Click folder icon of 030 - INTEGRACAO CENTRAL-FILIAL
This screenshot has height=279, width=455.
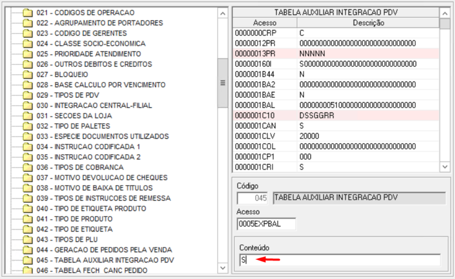pos(28,106)
